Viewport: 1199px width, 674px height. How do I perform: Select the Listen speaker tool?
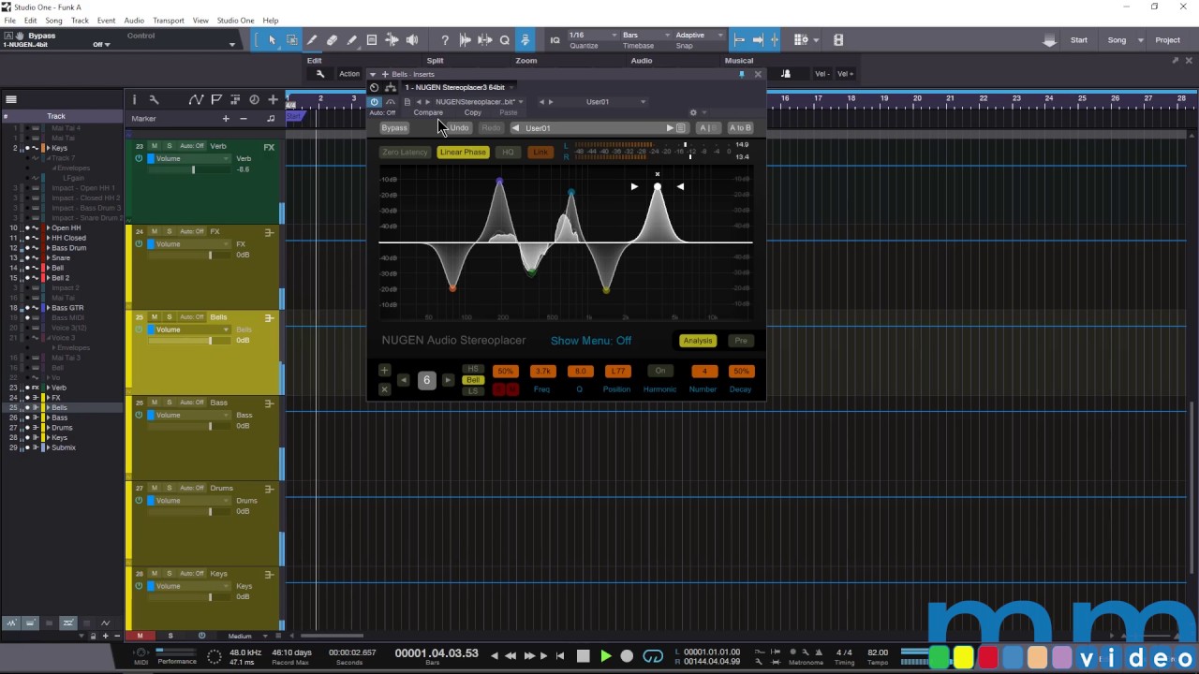tap(411, 40)
